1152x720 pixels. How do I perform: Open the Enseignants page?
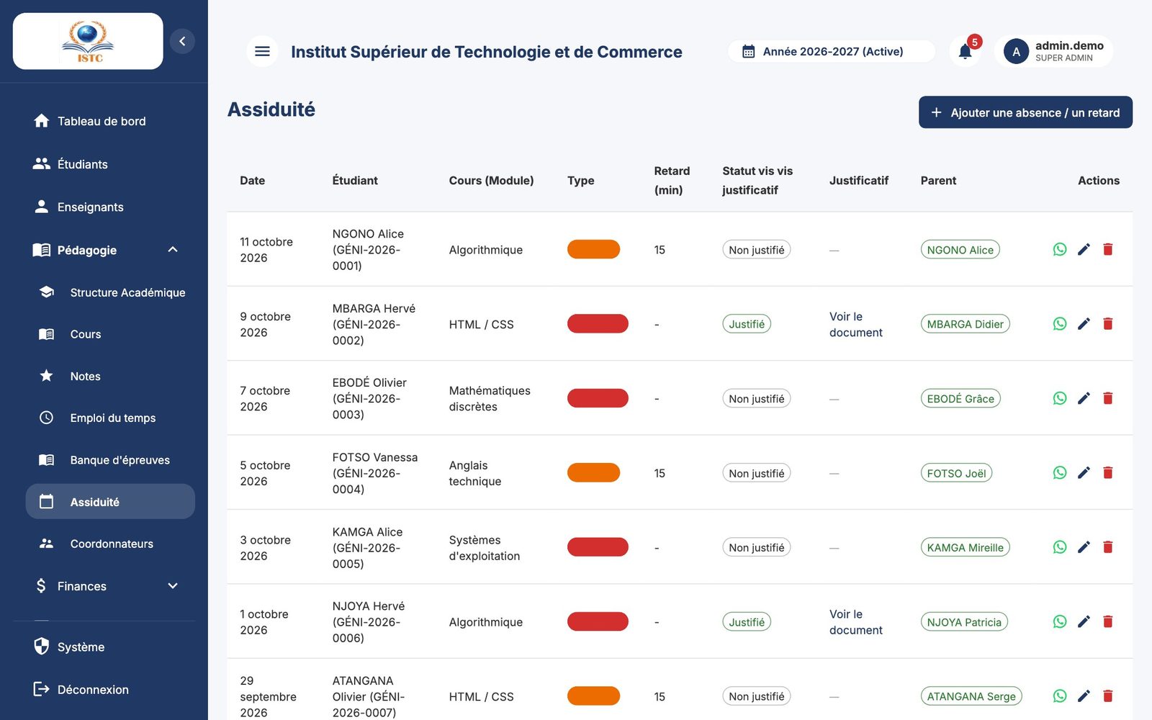point(110,207)
